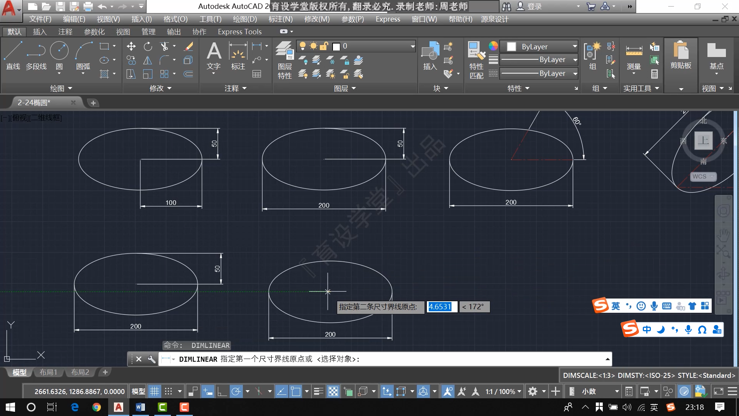Click the object color wheel icon
This screenshot has height=416, width=739.
[x=493, y=46]
